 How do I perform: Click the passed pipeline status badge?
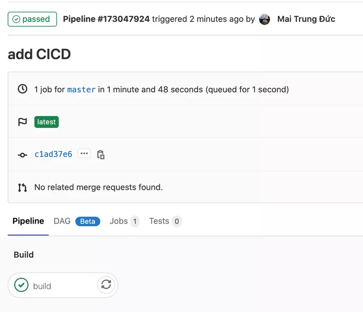click(32, 19)
